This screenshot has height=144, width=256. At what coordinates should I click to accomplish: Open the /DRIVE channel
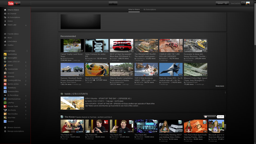10,65
